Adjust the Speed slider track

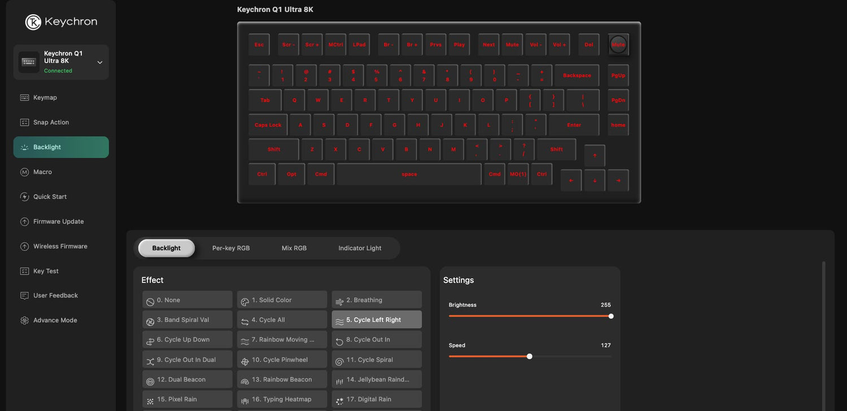point(570,356)
